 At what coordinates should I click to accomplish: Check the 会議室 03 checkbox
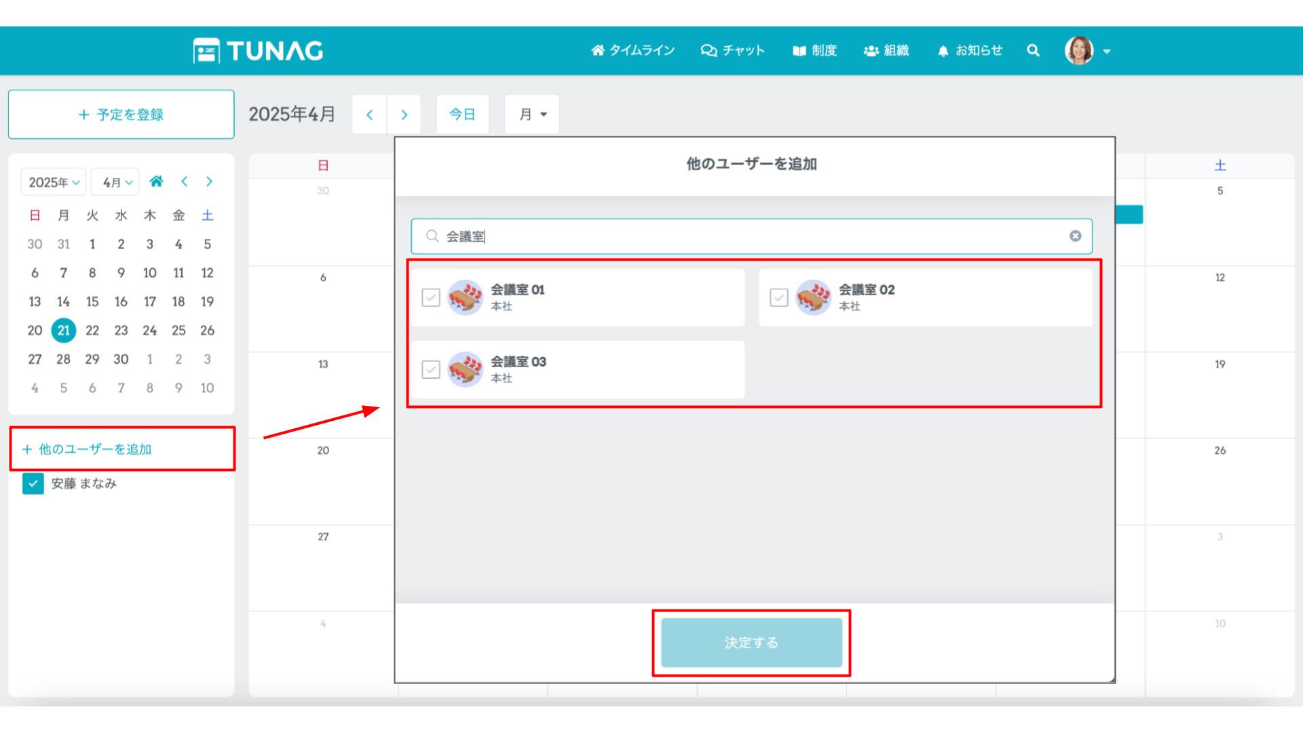pyautogui.click(x=431, y=369)
